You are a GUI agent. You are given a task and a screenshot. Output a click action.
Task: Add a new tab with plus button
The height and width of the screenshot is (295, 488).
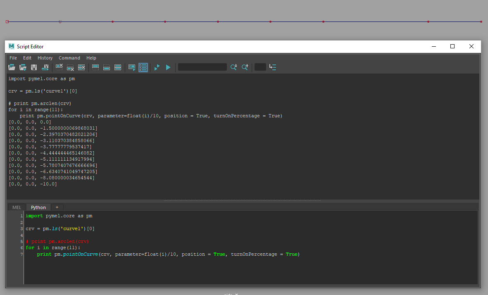[x=57, y=207]
